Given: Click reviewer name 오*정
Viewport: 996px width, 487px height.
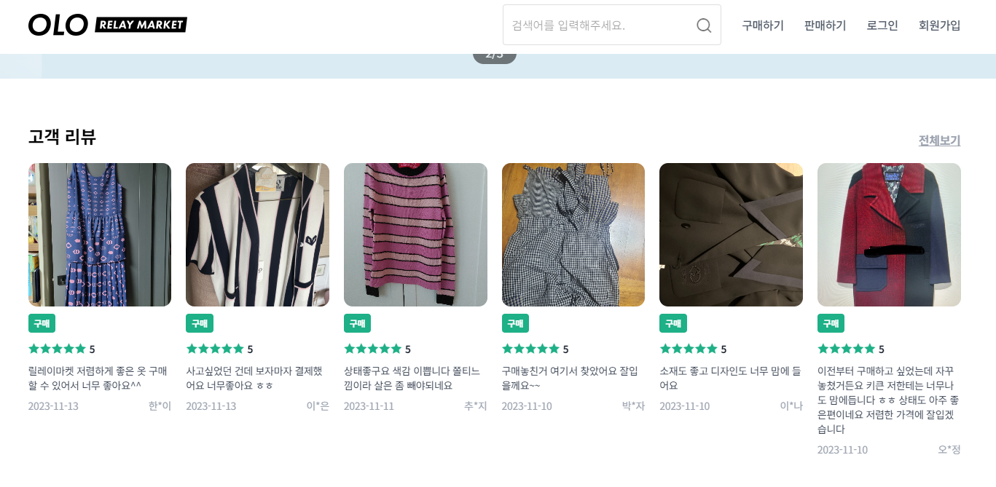Looking at the screenshot, I should point(949,449).
